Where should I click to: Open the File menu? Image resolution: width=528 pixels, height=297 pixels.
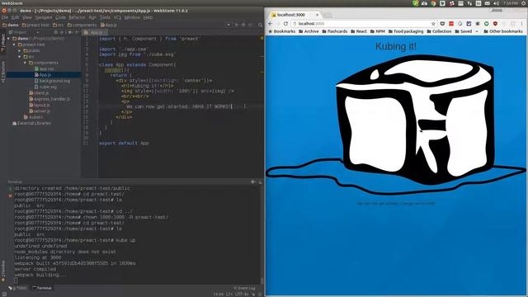pos(5,17)
